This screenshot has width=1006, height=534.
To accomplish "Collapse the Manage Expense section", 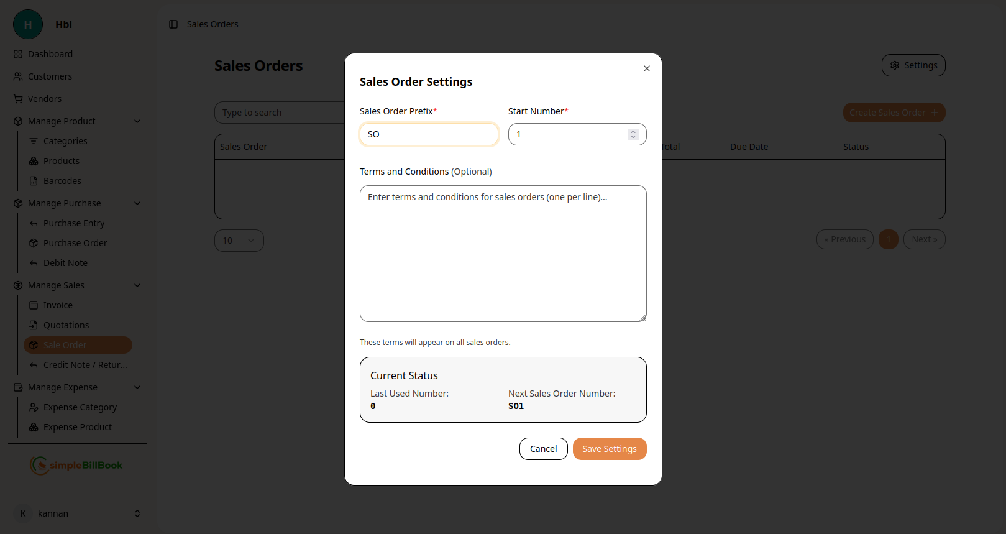I will [x=137, y=387].
